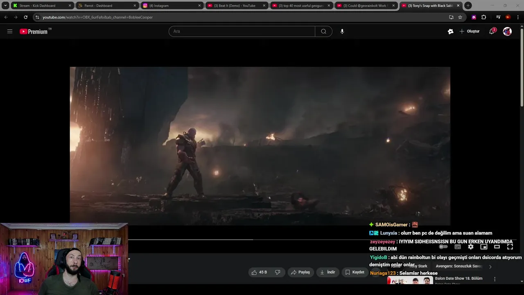
Task: Click the scrollbar down arrow
Action: click(x=522, y=281)
